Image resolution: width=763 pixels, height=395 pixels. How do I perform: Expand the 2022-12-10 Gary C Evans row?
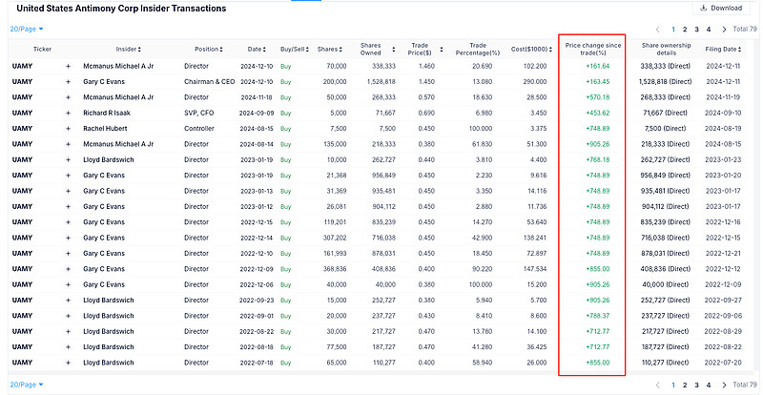(68, 253)
